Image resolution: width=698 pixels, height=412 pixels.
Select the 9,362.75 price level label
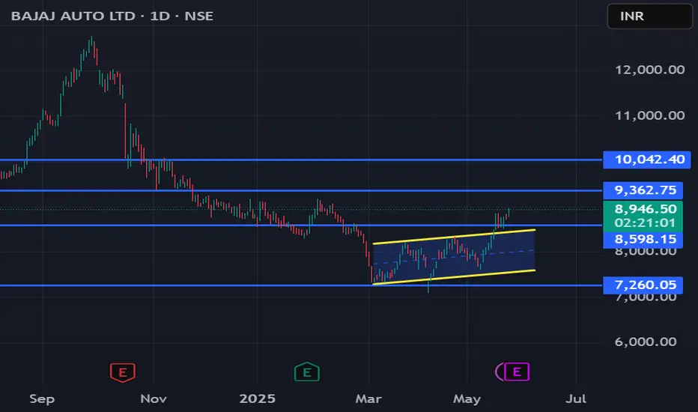tap(643, 190)
